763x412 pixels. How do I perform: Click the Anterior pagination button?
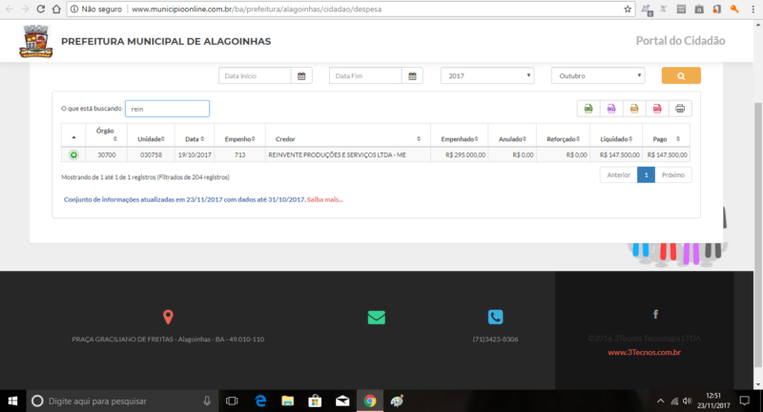619,175
